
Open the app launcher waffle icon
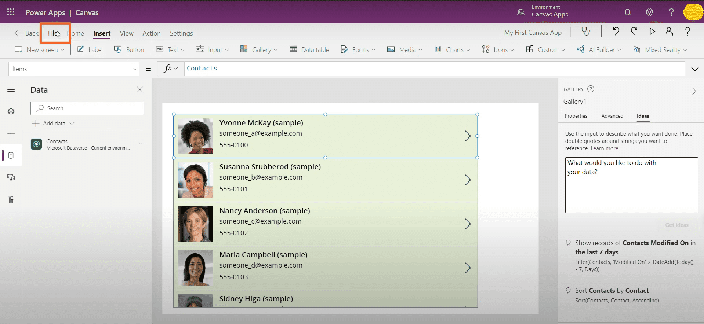pos(11,12)
